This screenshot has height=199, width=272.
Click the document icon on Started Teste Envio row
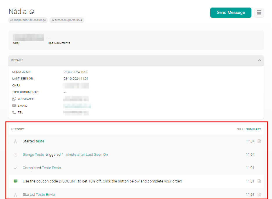click(259, 195)
